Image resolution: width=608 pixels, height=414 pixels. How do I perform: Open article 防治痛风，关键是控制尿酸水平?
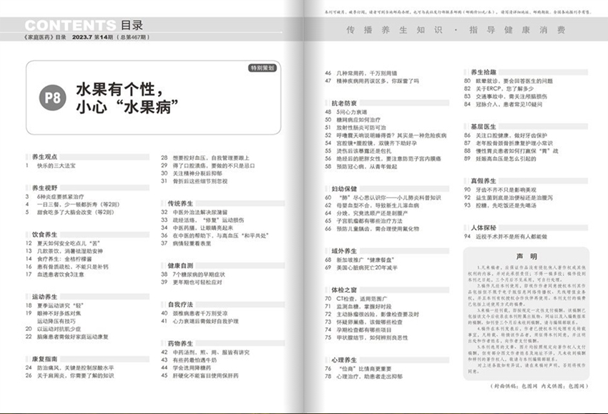(78, 368)
